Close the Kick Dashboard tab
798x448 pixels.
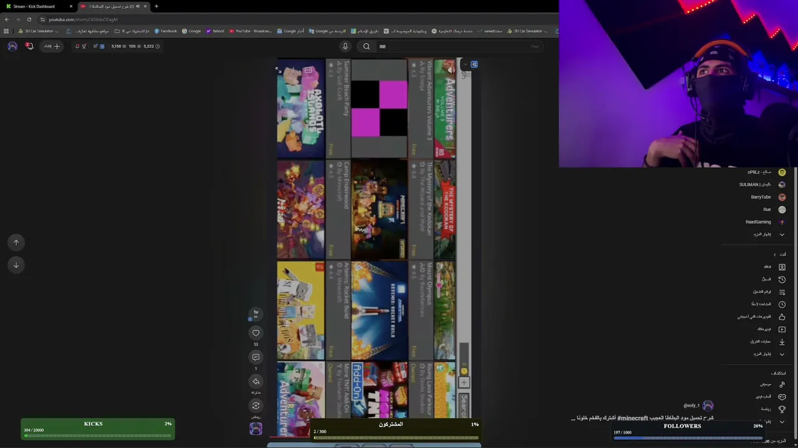pyautogui.click(x=70, y=6)
